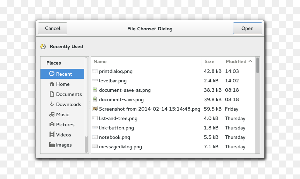Image resolution: width=300 pixels, height=179 pixels.
Task: Click the Open button
Action: coord(247,28)
